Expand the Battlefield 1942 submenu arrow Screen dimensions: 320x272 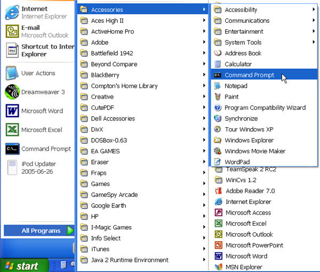click(204, 53)
